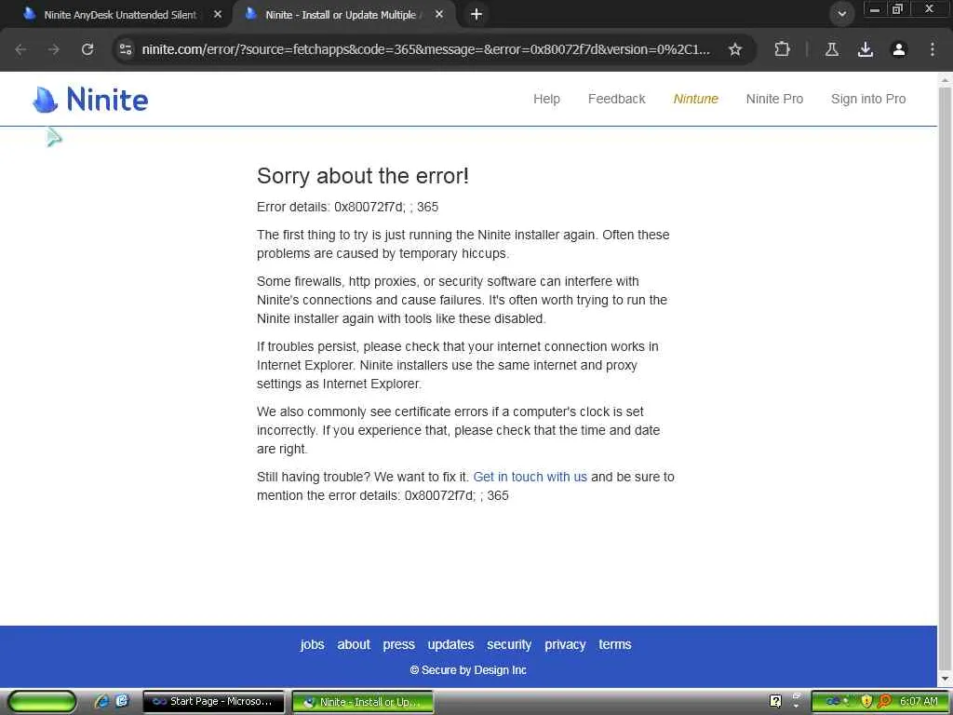Open Chrome Labs flask icon

pos(831,49)
